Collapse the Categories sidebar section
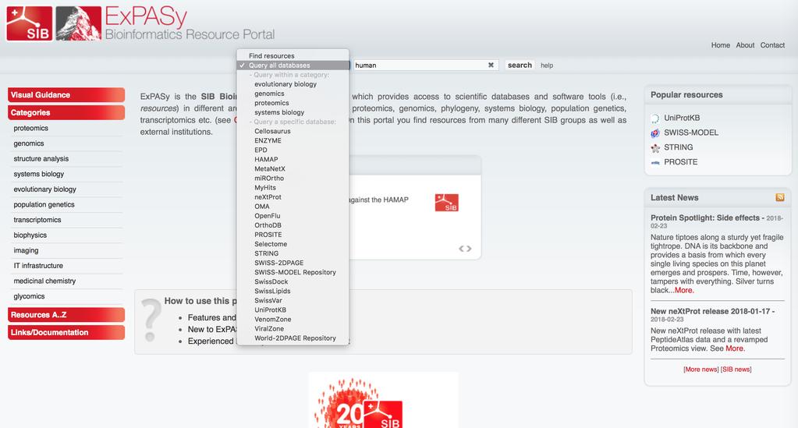Image resolution: width=798 pixels, height=428 pixels. [66, 112]
